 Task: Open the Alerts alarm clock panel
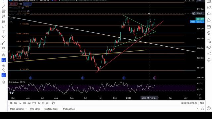tap(209, 7)
